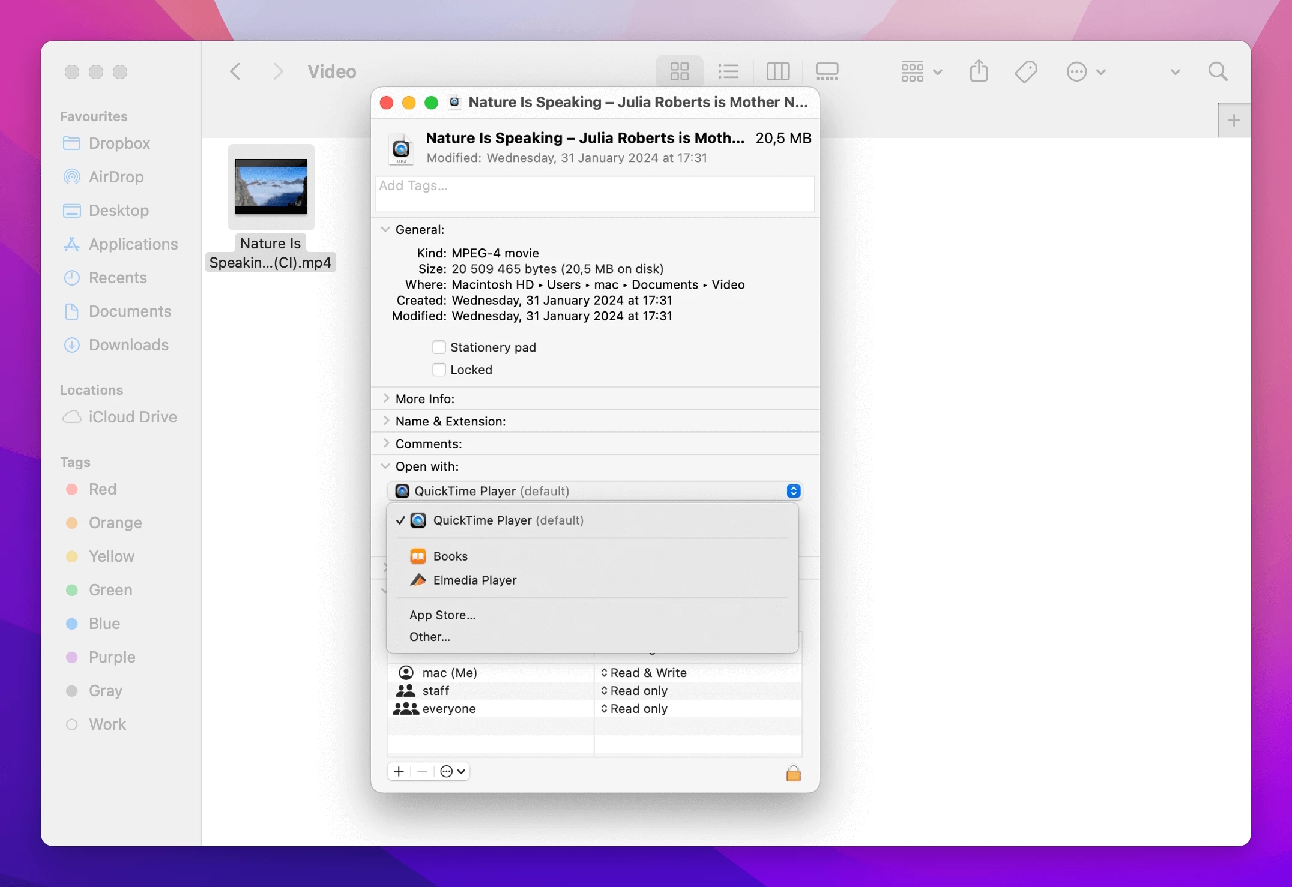
Task: Check the Locked checkbox
Action: click(439, 370)
